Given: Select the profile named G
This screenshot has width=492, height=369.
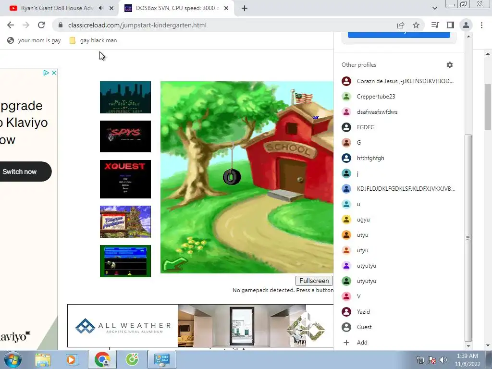Looking at the screenshot, I should tap(399, 142).
